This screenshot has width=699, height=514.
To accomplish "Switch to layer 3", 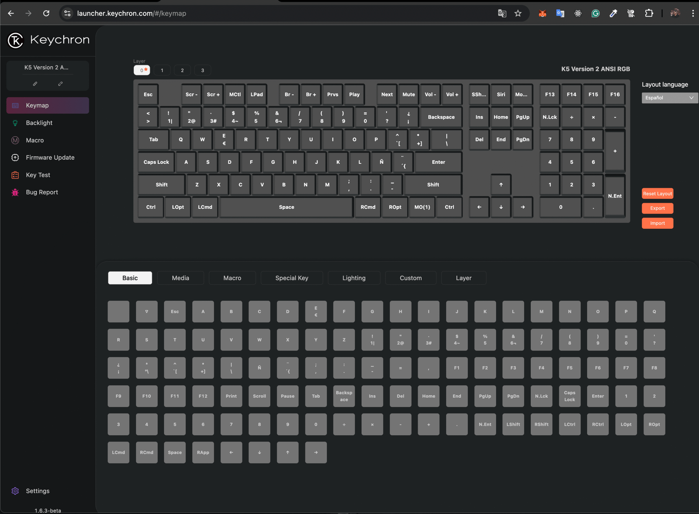I will pos(202,70).
